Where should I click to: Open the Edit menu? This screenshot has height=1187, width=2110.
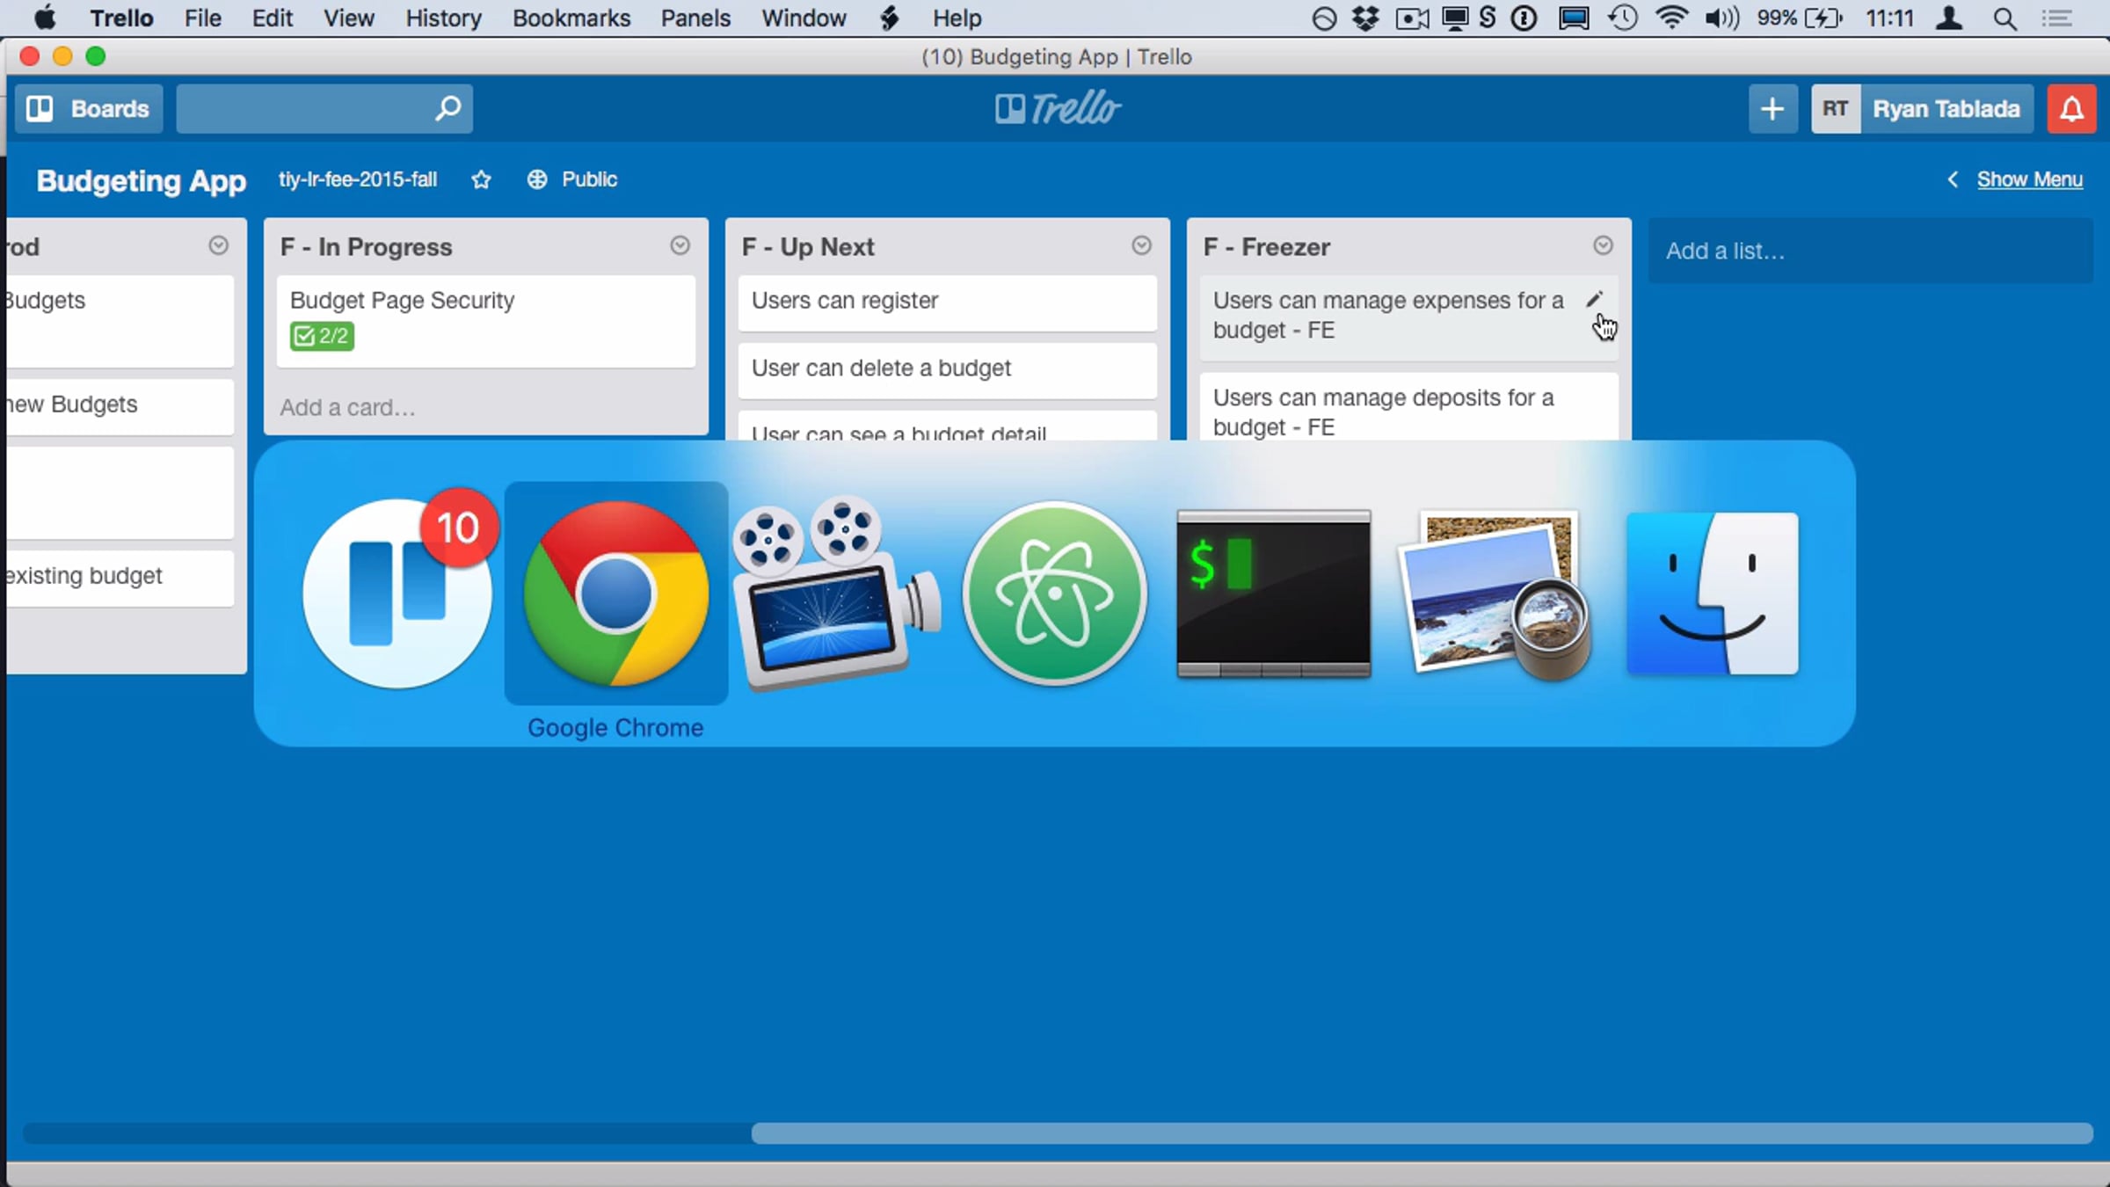(x=272, y=18)
